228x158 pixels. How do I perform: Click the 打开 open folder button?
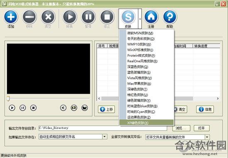(x=202, y=128)
